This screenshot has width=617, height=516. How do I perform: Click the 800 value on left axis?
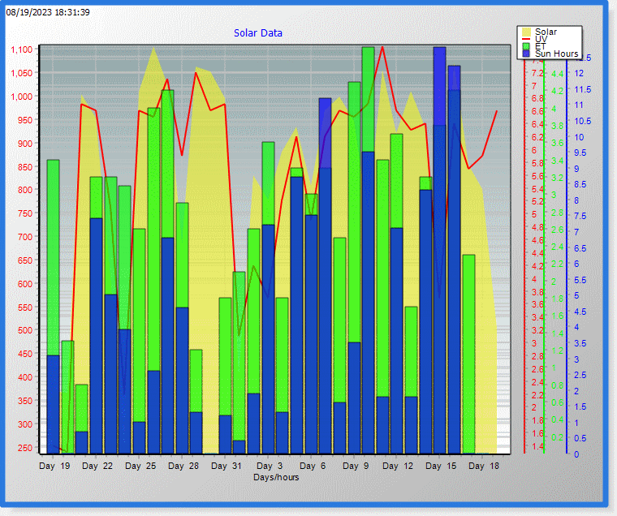[26, 190]
